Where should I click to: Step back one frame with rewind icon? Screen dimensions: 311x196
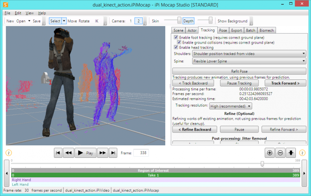point(69,153)
